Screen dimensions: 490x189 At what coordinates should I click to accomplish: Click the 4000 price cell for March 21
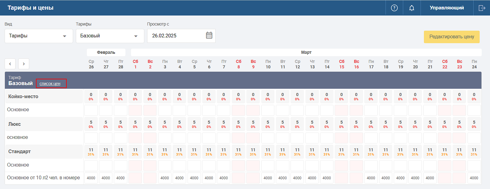coord(430,178)
